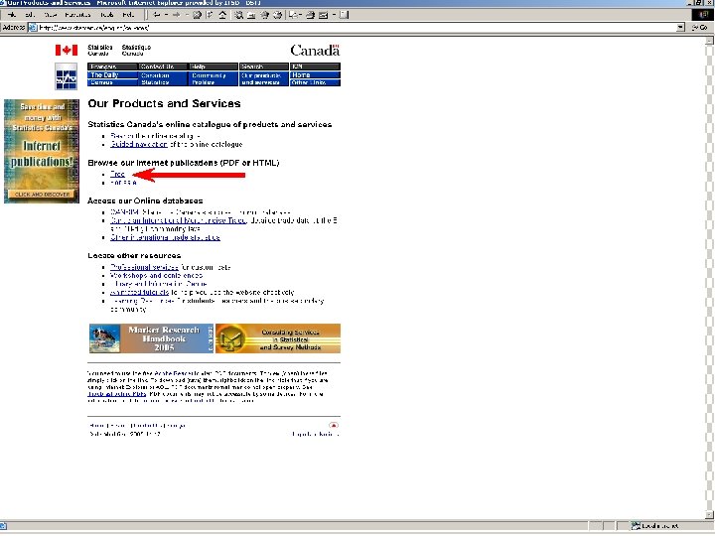This screenshot has height=536, width=715.
Task: Open the Professional services link
Action: click(144, 267)
